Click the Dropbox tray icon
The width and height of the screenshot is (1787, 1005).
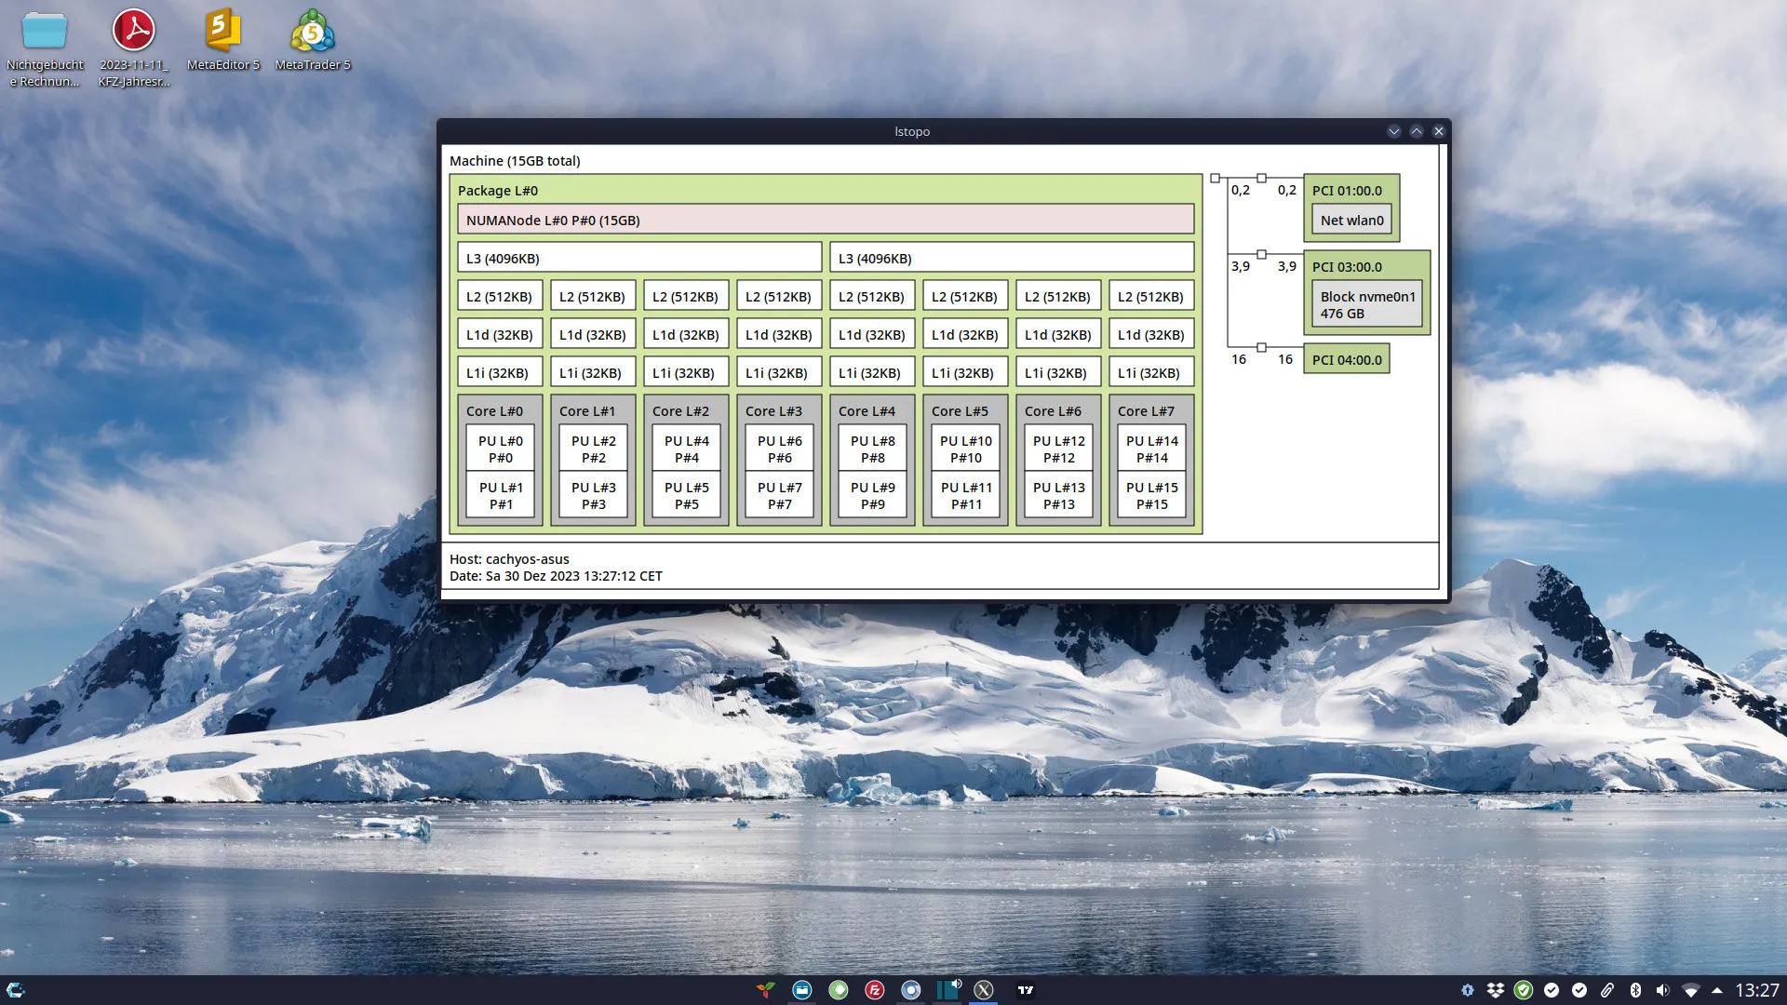(1495, 990)
